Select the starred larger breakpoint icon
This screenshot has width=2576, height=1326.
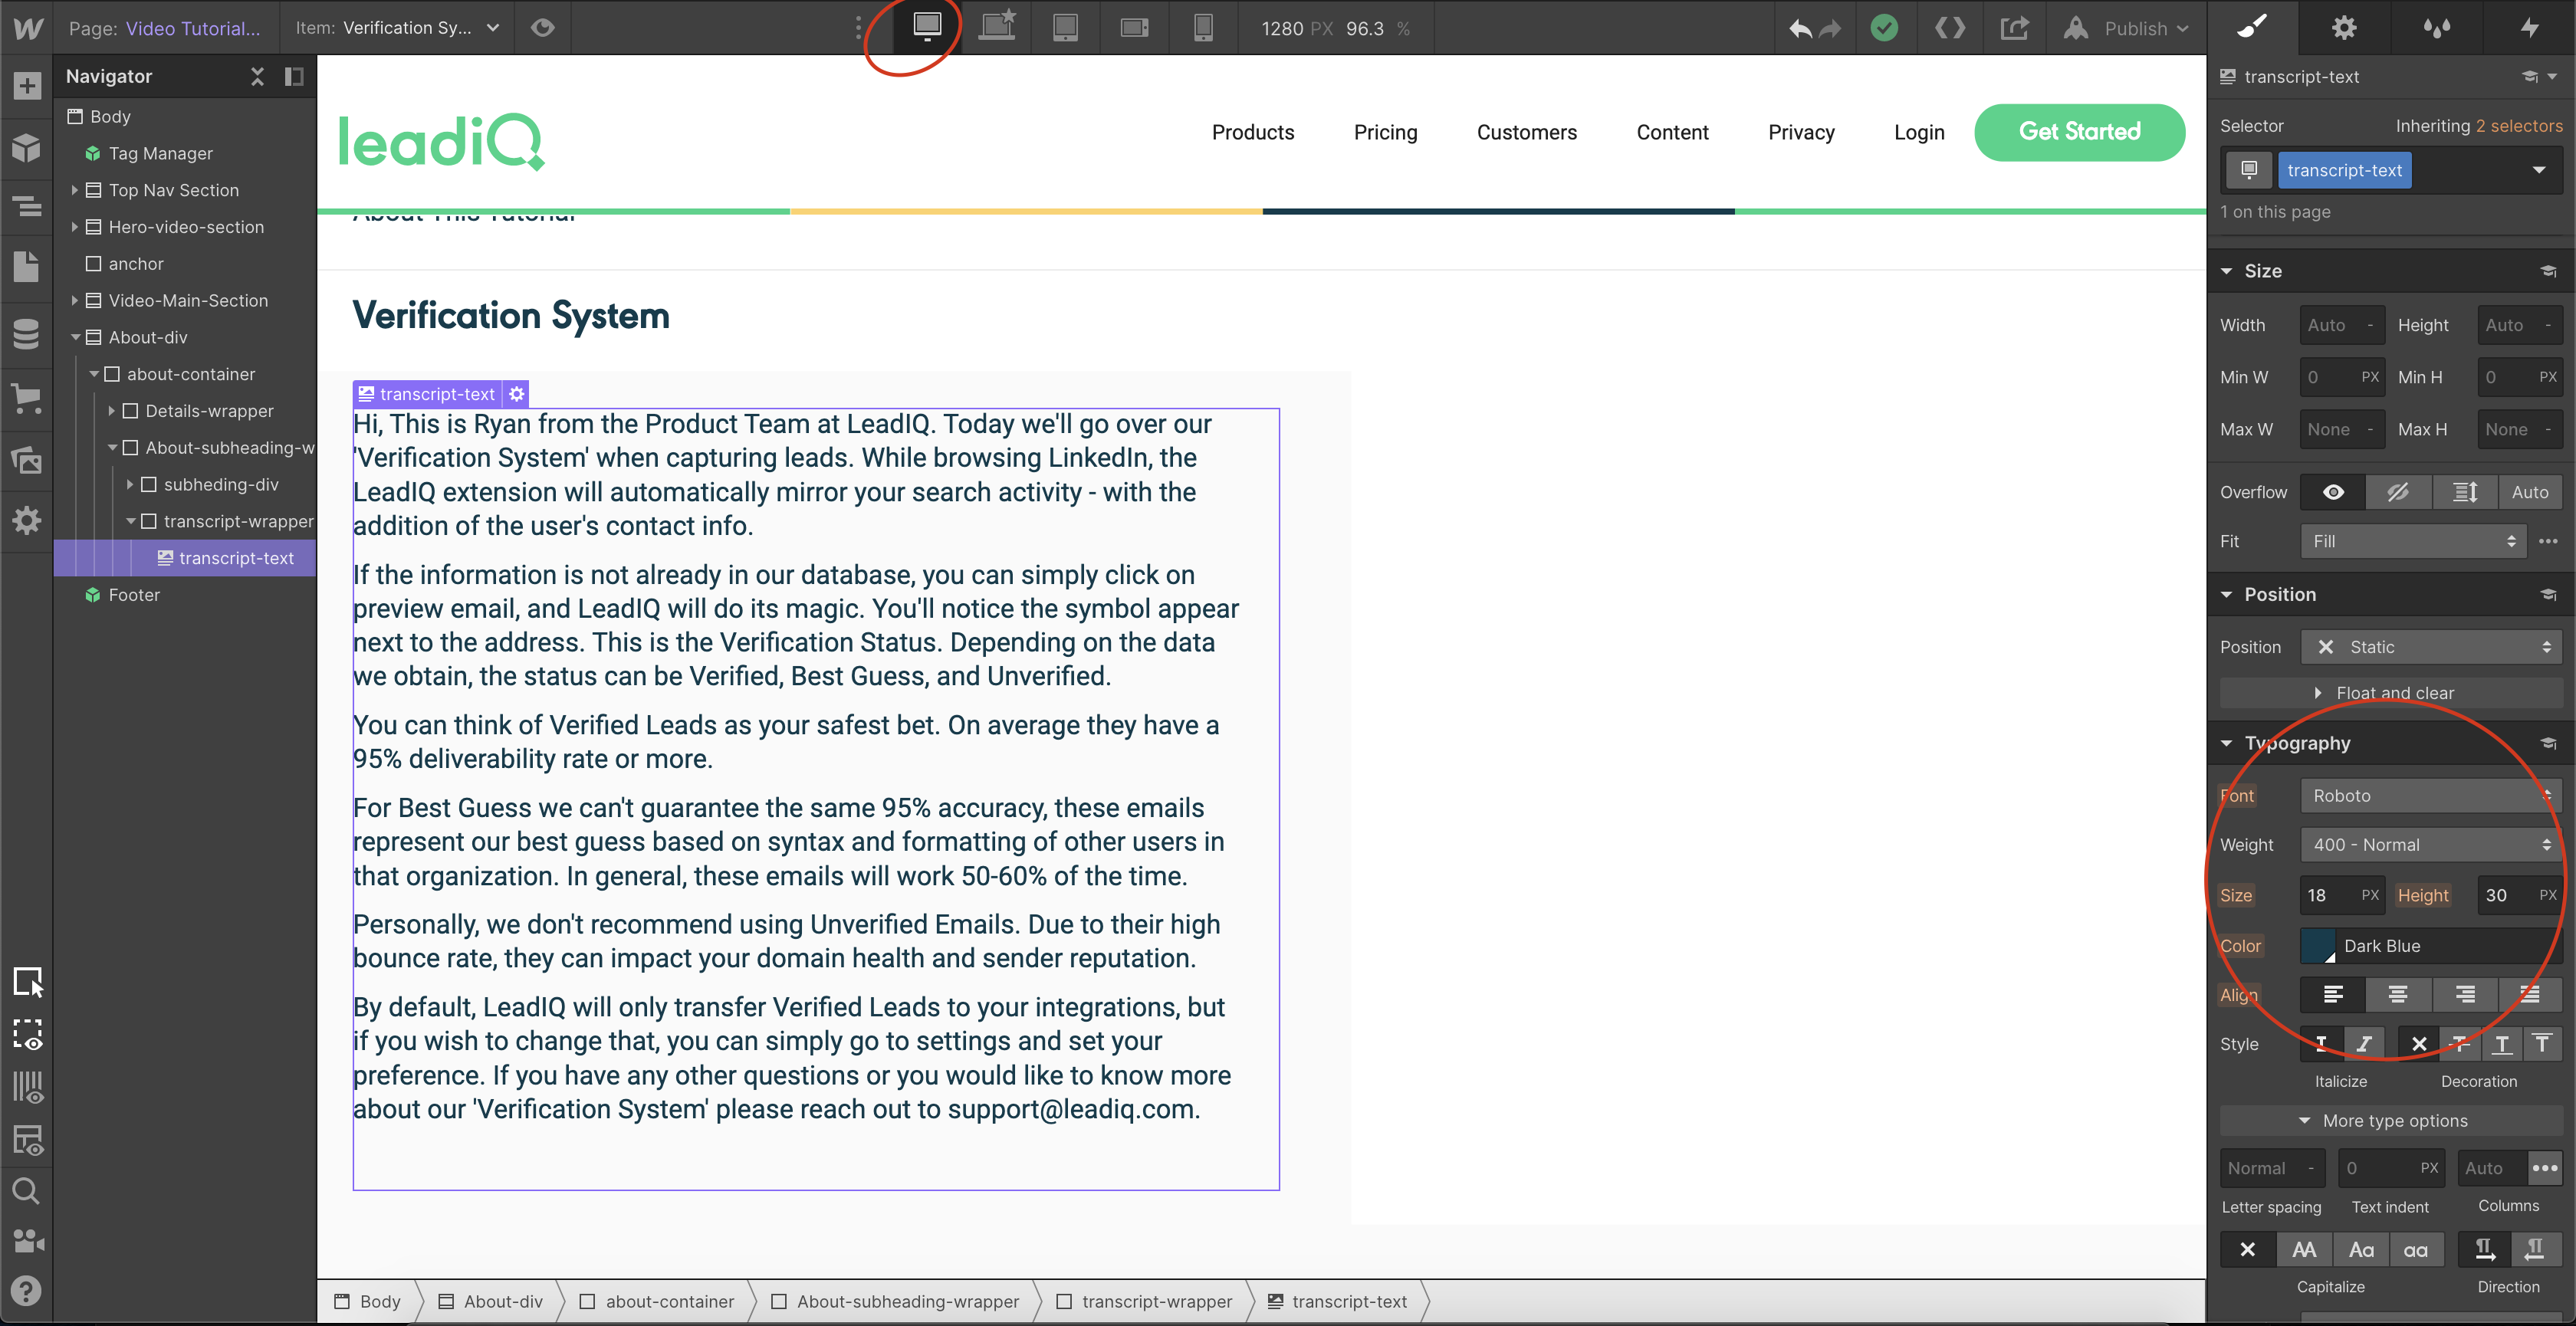997,25
